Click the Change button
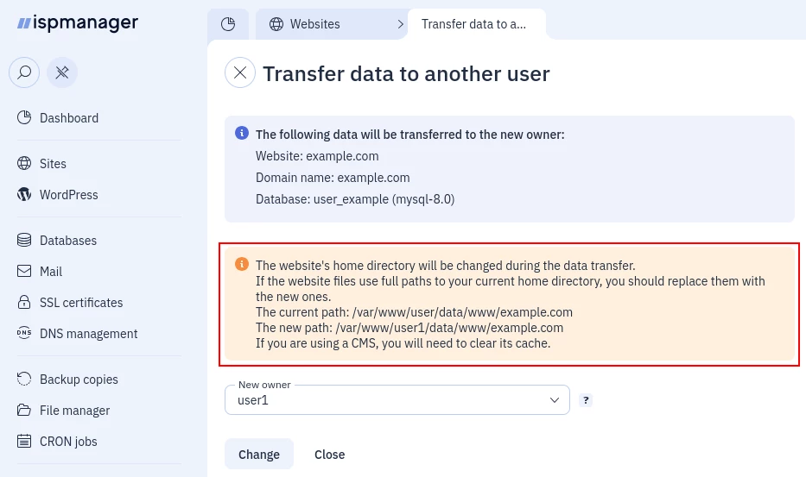This screenshot has height=477, width=806. coord(259,455)
